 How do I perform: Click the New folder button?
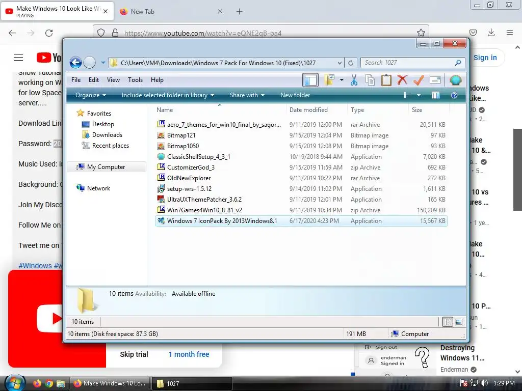pos(295,95)
